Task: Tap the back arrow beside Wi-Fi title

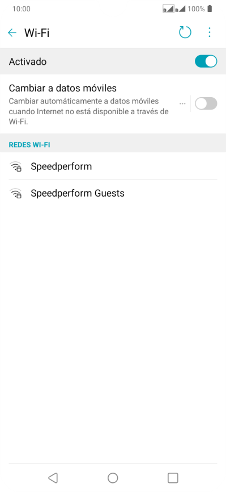Action: 12,32
